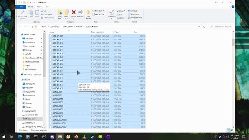This screenshot has height=140, width=249.
Task: Click the Copy ribbon icon
Action: (x=31, y=14)
